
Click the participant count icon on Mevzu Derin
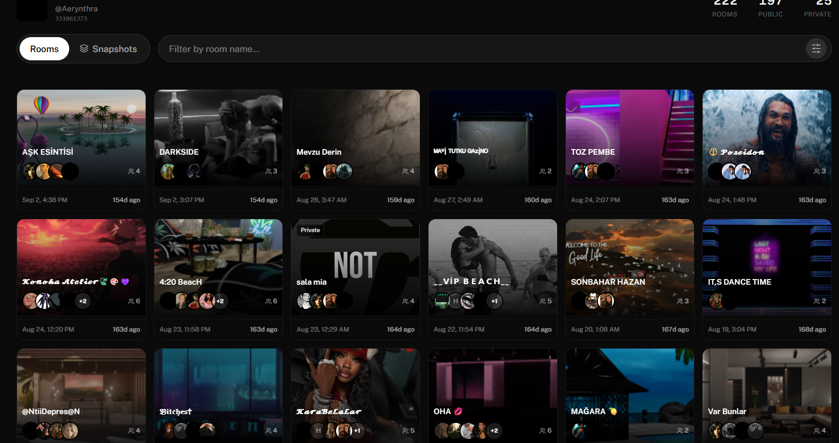[405, 171]
